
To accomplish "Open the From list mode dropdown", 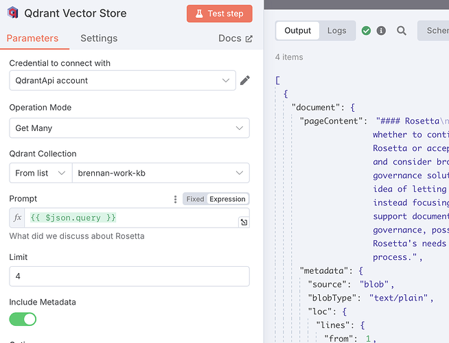I will pos(41,173).
